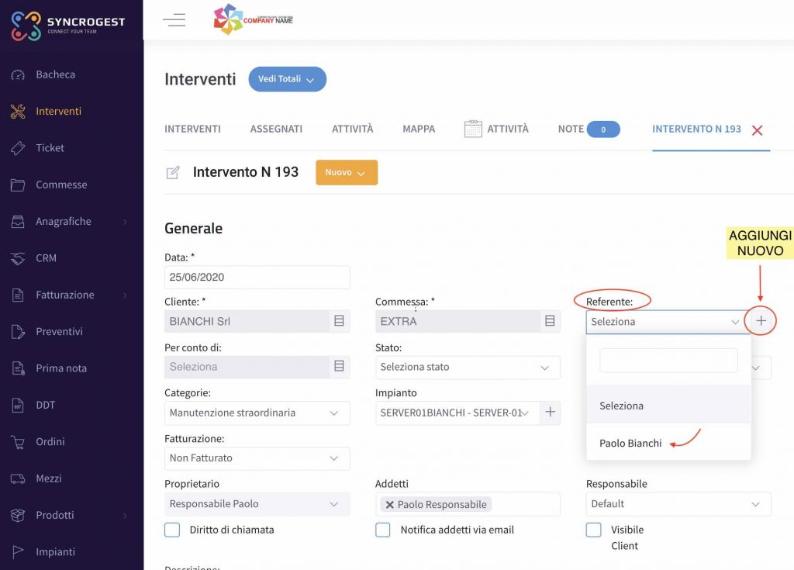Open the Cliente list icon beside BIANCHI Srl
Screen dimensions: 794x570
[x=340, y=321]
